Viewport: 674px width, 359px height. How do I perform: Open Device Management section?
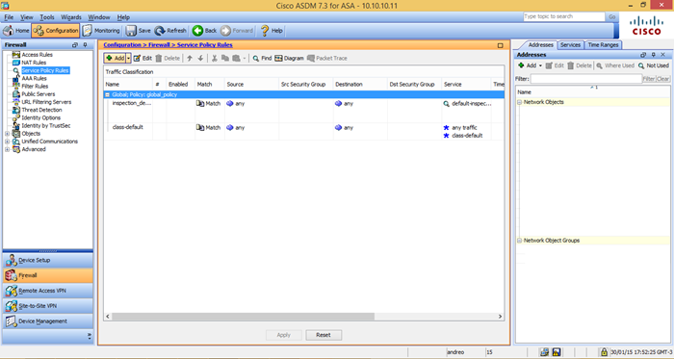(x=48, y=321)
